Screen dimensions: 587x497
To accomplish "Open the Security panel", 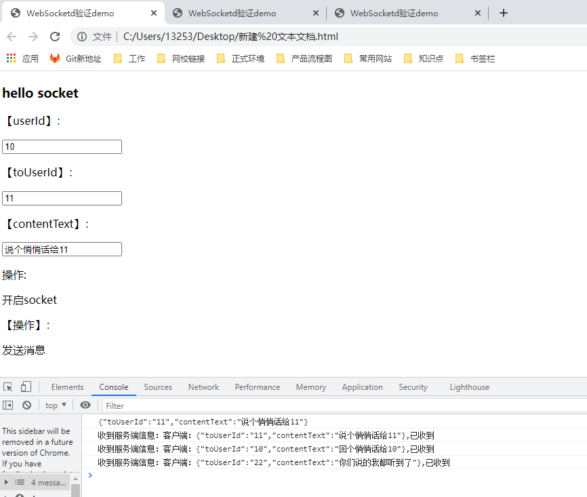I will coord(413,387).
